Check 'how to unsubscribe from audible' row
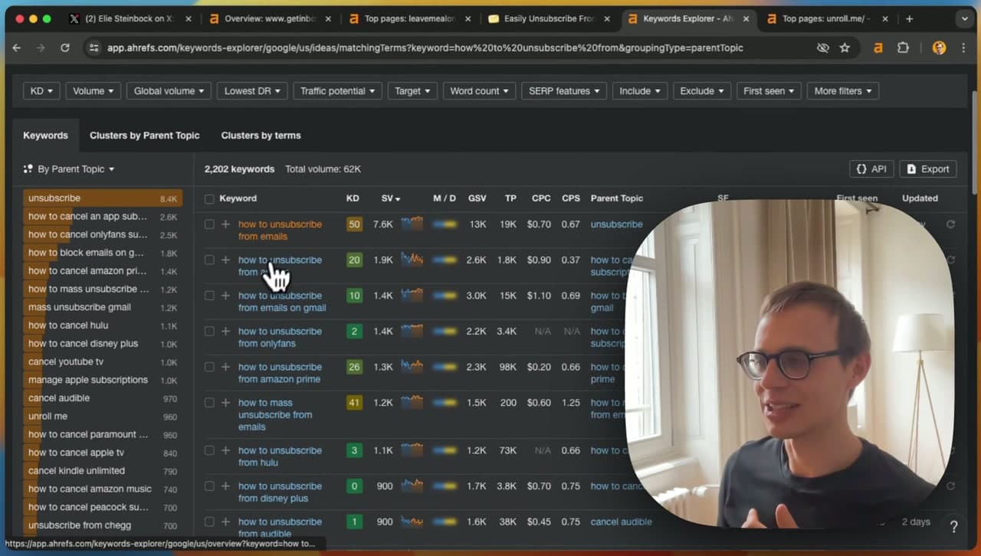 click(x=209, y=522)
